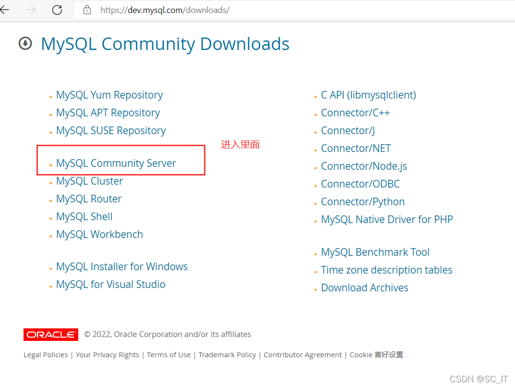Open MySQL SUSE Repository link
Viewport: 515px width, 388px height.
(111, 130)
